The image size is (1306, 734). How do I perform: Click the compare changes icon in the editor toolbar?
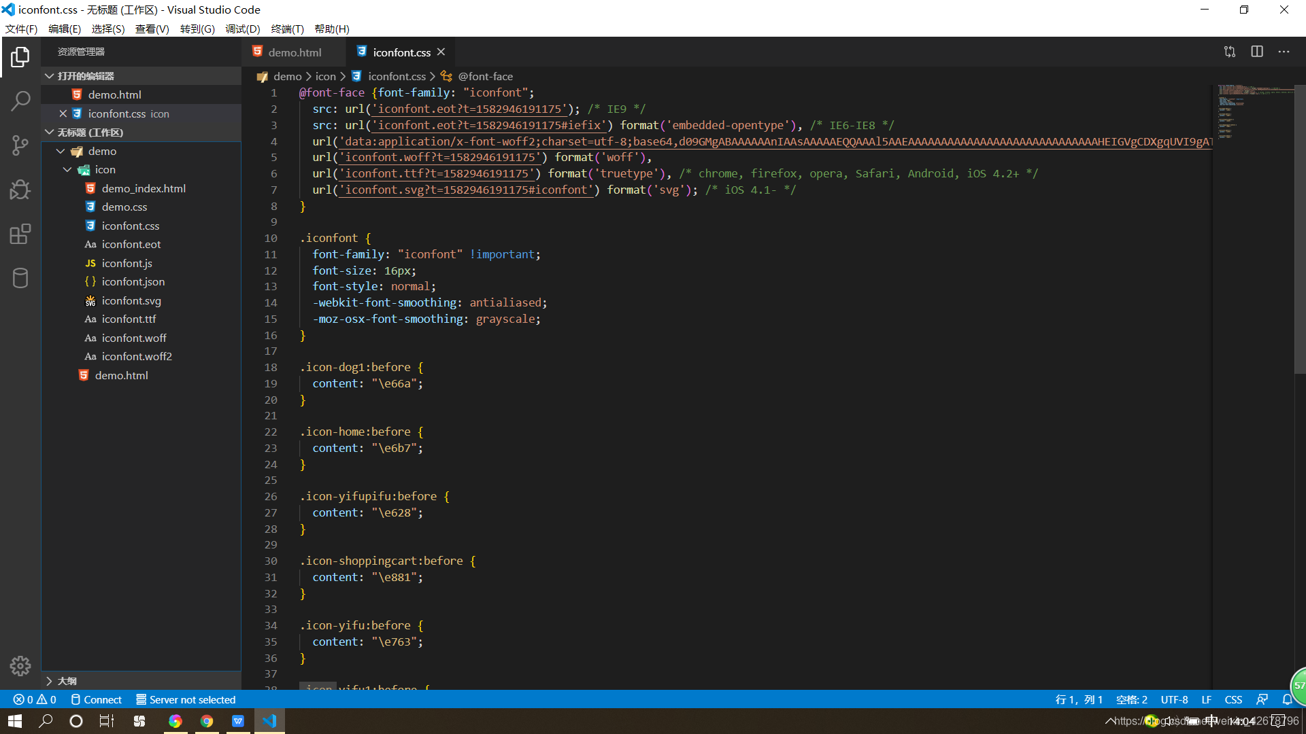(x=1230, y=52)
